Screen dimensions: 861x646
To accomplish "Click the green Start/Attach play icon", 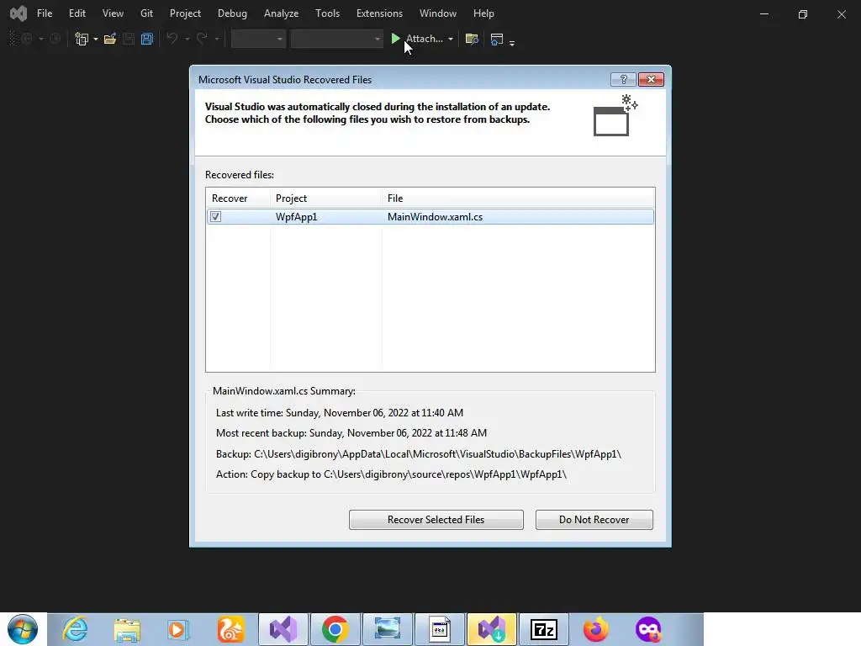I will coord(395,39).
